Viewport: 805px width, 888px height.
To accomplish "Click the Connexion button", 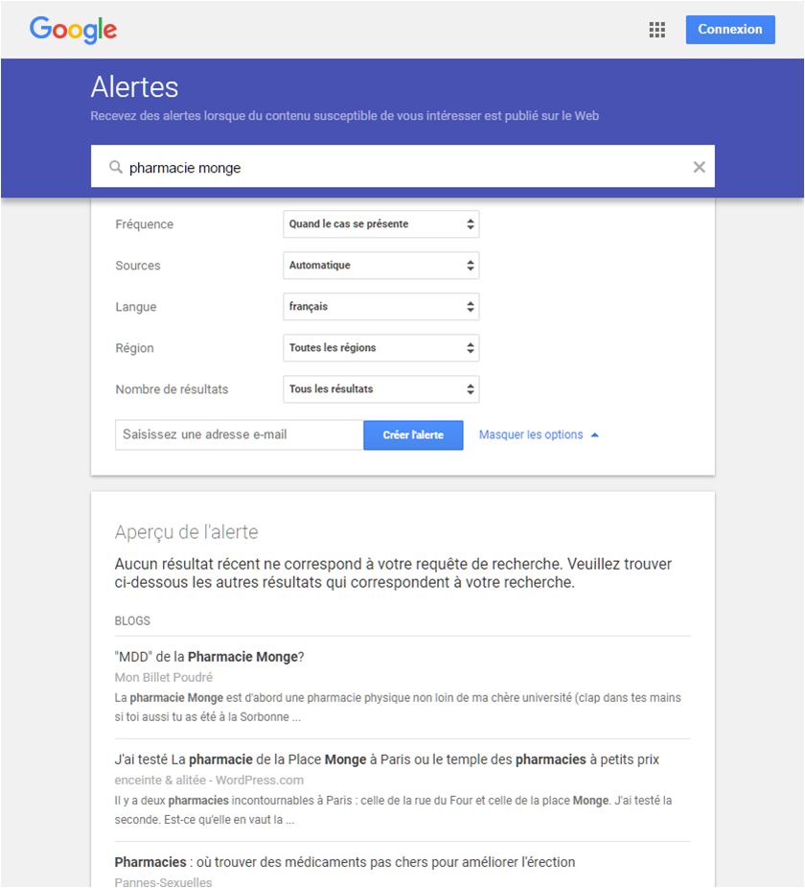I will pos(730,30).
